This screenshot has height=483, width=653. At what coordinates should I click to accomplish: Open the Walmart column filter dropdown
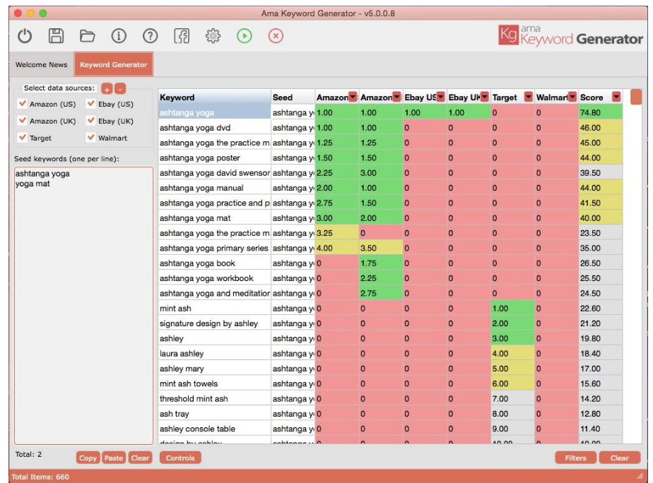pos(572,97)
